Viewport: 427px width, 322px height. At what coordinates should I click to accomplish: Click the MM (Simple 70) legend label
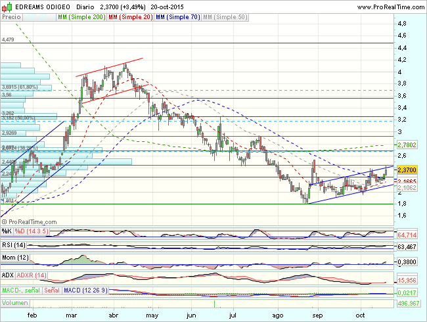(178, 17)
